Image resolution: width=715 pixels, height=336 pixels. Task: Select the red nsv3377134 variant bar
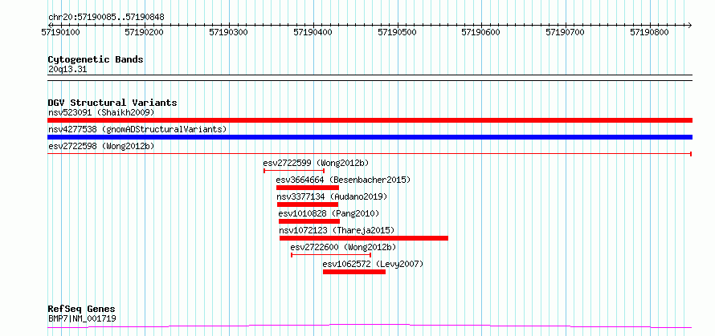308,204
